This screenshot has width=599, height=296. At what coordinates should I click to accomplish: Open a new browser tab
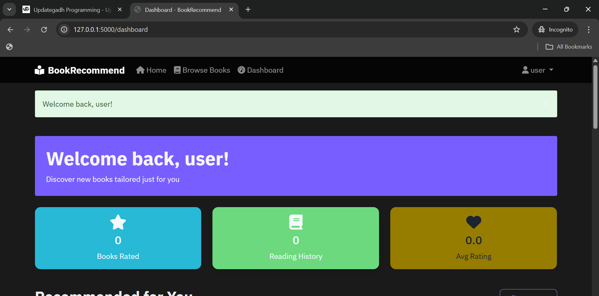(x=248, y=10)
